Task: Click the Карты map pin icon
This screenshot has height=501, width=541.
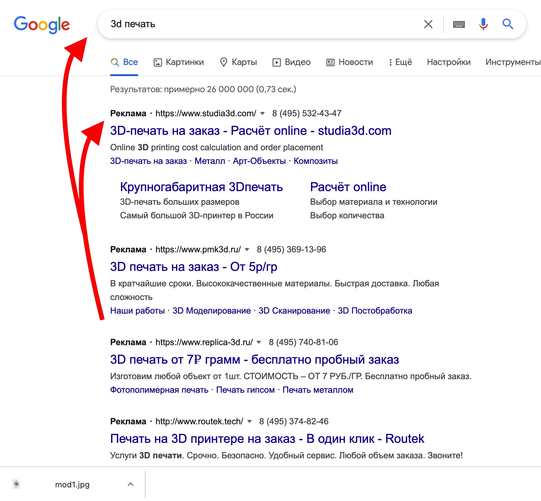Action: (224, 62)
